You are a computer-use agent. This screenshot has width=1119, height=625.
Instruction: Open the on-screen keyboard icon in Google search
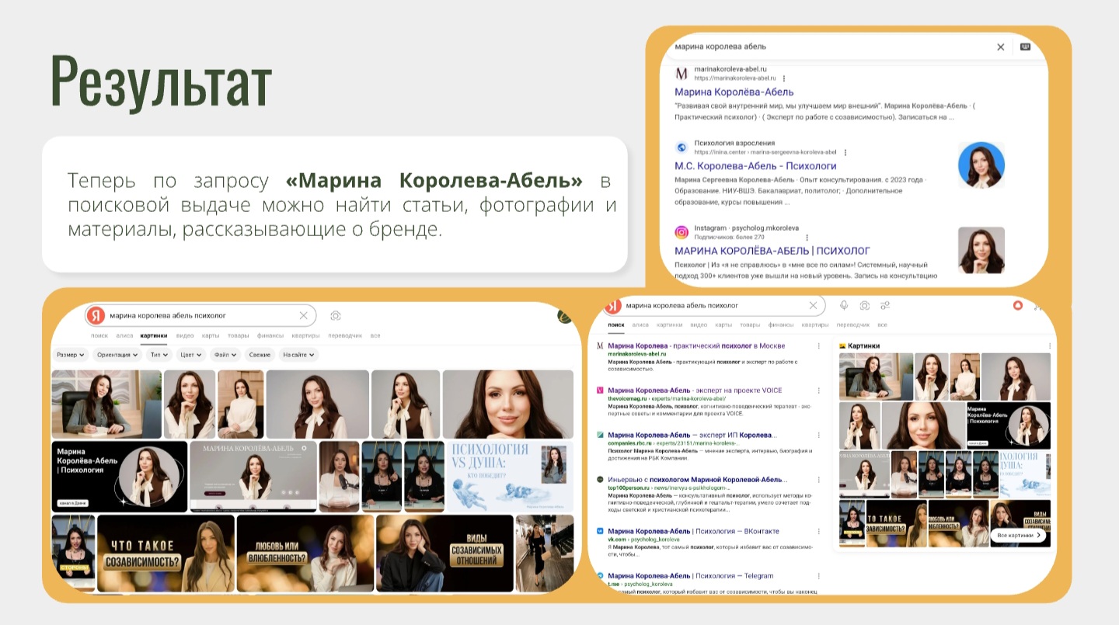(x=1025, y=47)
